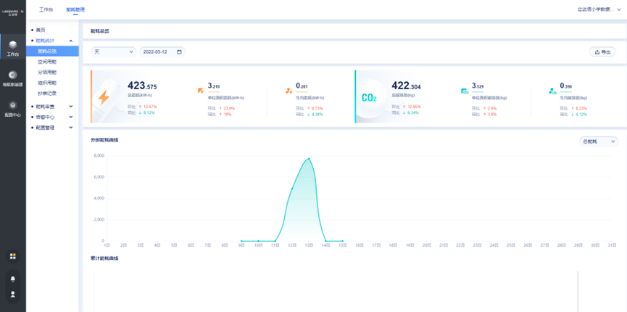Click the apps grid icon in sidebar
Screen dimensions: 627x312
[12, 256]
